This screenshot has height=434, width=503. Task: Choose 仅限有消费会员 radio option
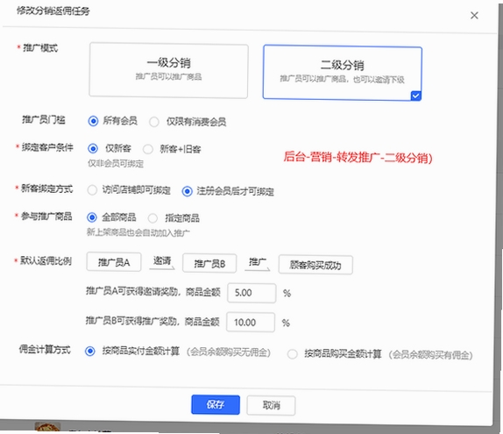(154, 122)
